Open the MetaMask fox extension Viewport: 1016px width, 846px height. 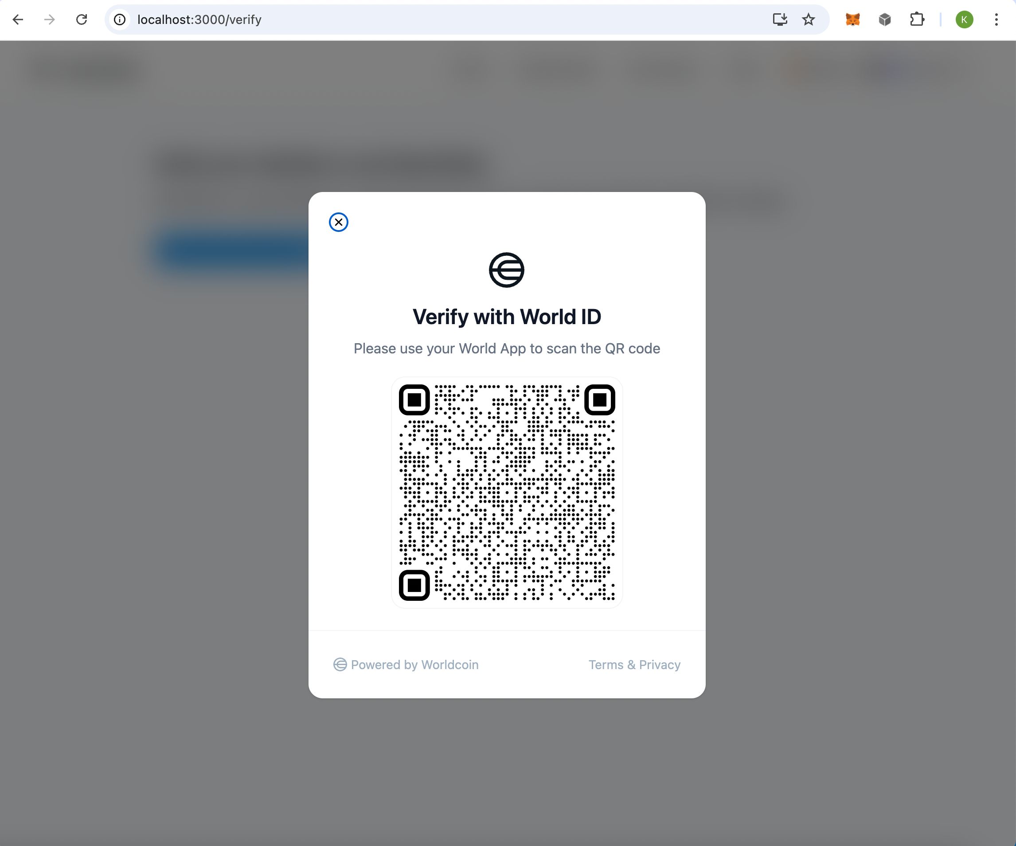852,20
